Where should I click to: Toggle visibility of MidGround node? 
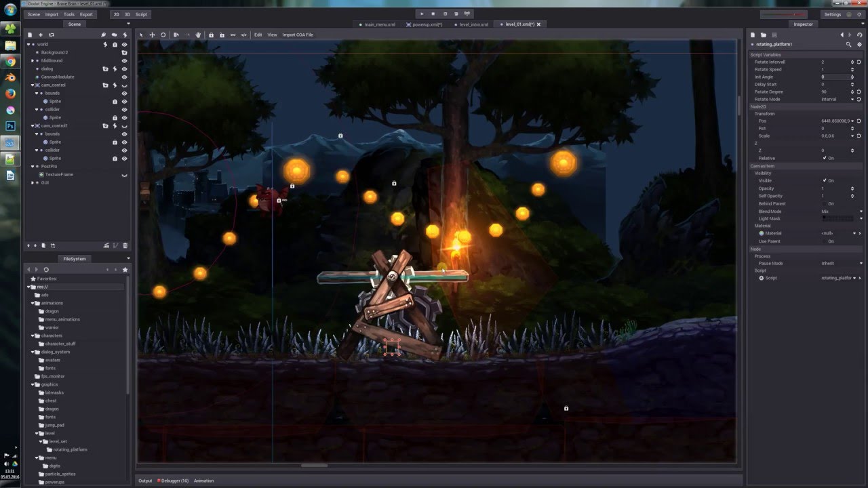pos(124,60)
